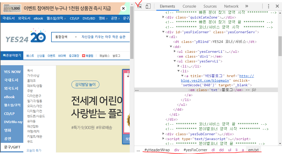
Task: Open the DevTools three-dot options menu
Action: (x=269, y=6)
